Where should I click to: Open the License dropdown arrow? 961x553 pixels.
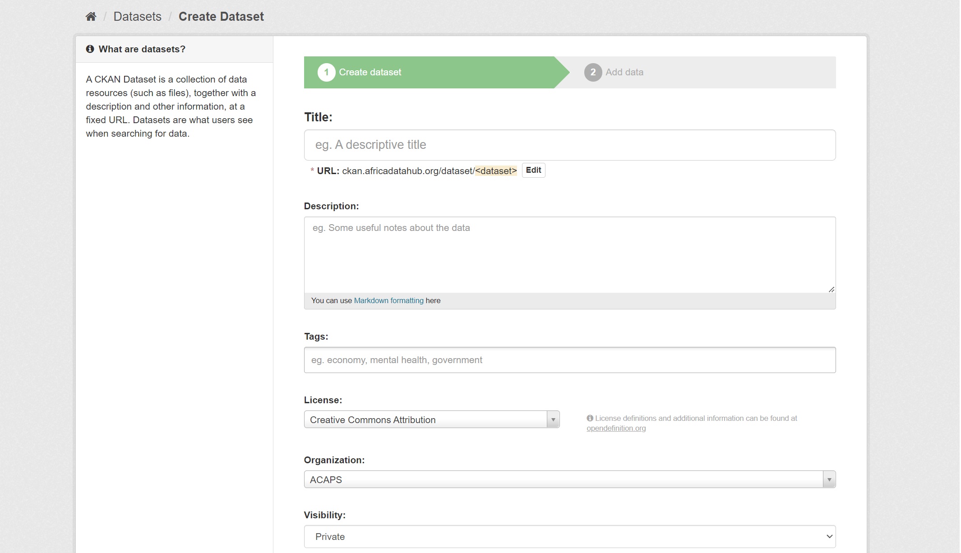(x=553, y=419)
